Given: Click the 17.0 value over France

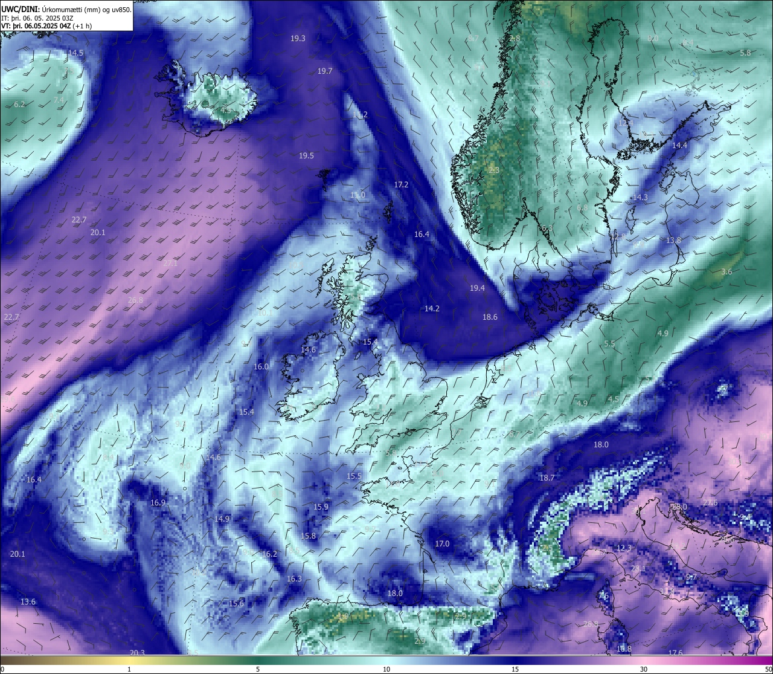Looking at the screenshot, I should (442, 544).
